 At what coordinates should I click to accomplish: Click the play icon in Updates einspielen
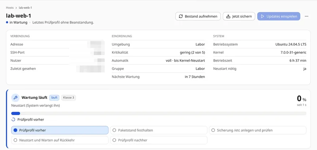[263, 16]
